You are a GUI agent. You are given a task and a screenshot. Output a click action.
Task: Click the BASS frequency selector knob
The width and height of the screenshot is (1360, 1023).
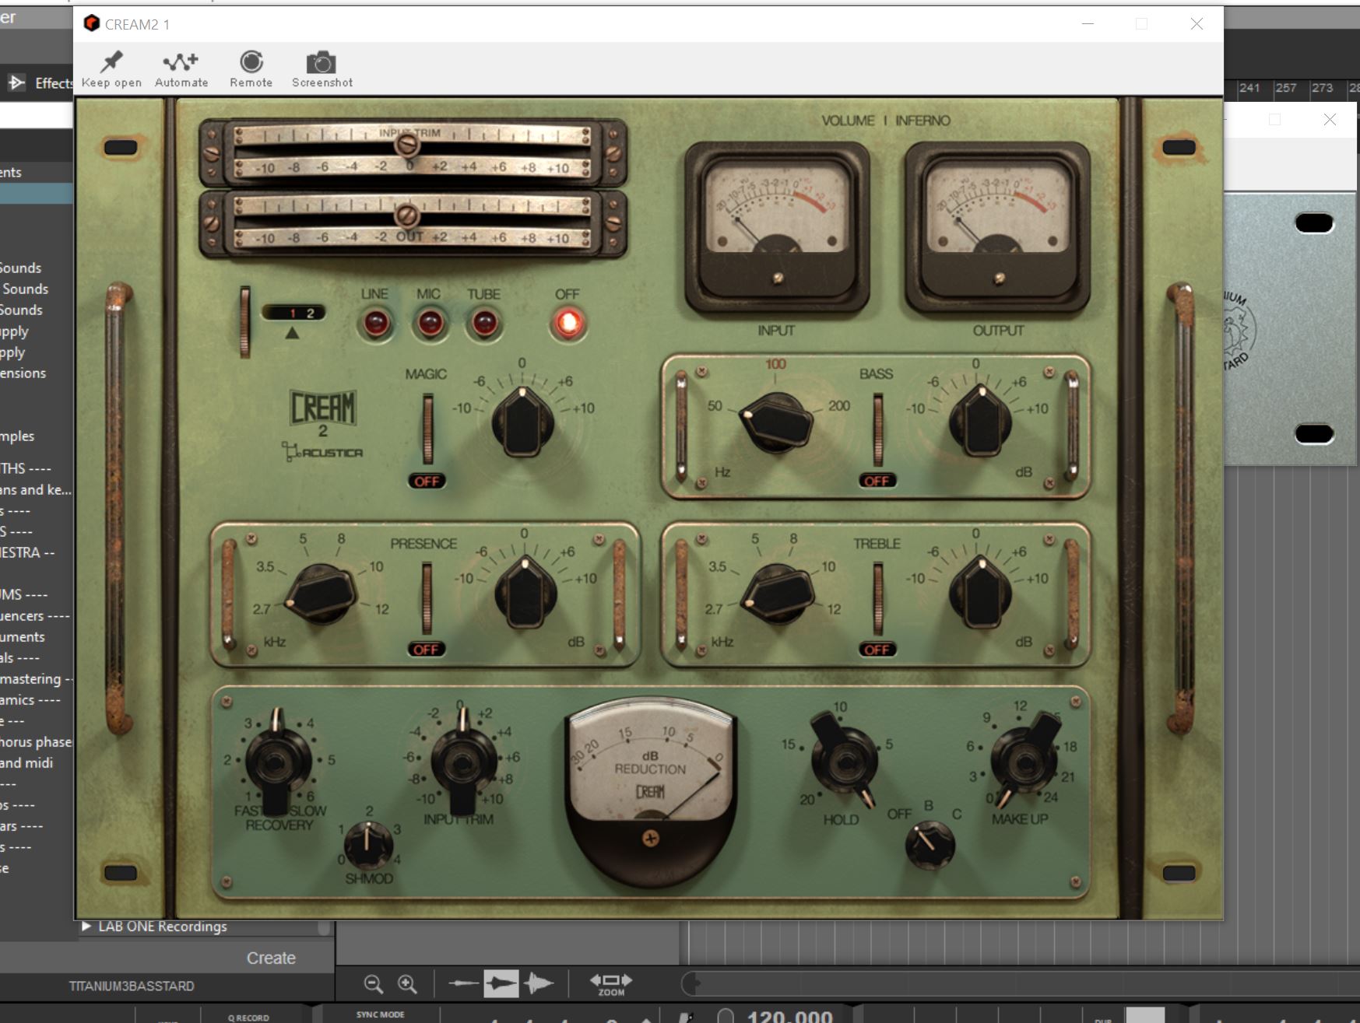(775, 422)
